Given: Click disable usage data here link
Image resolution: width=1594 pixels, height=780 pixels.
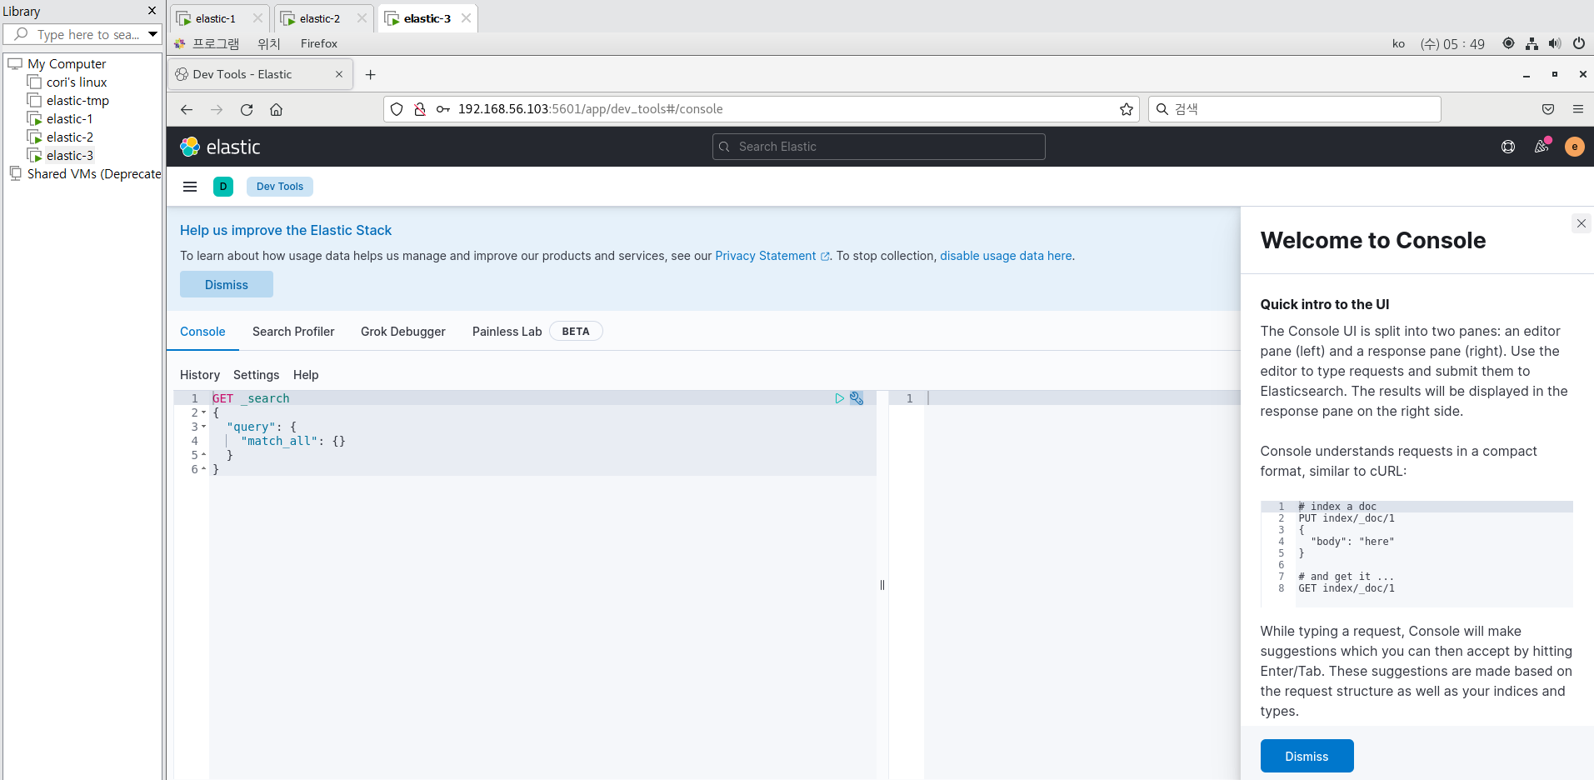Looking at the screenshot, I should coord(1006,256).
